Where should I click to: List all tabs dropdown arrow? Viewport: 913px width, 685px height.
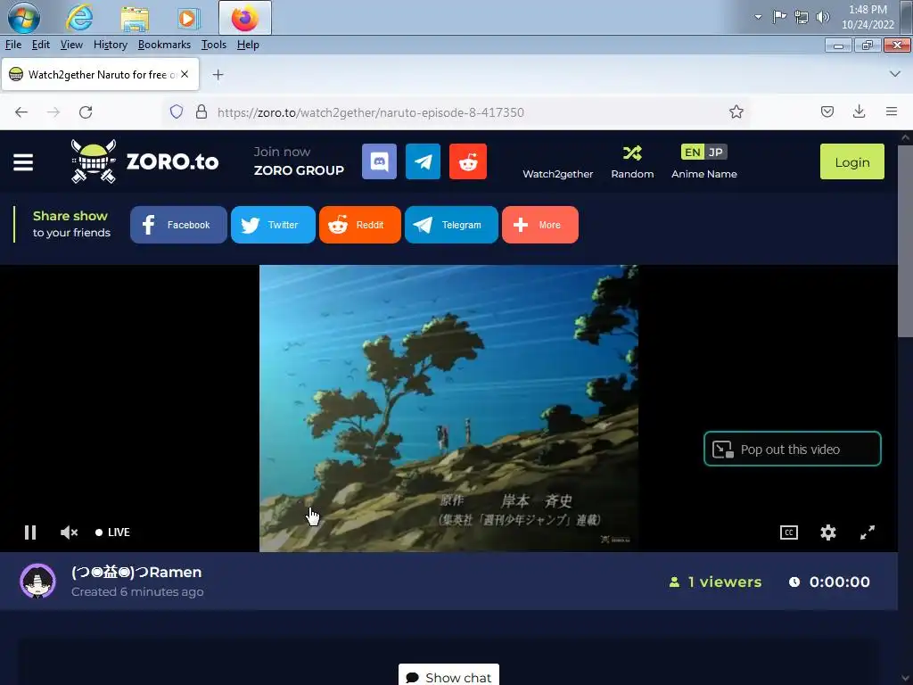point(894,74)
